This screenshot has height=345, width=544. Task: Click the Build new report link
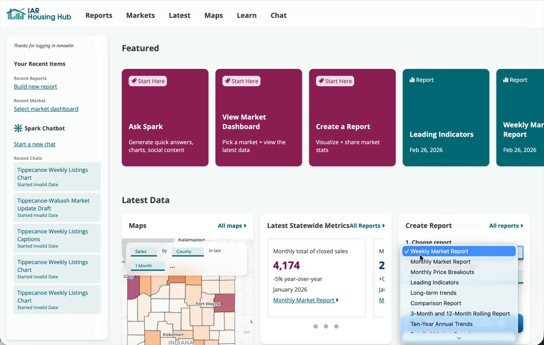click(35, 86)
